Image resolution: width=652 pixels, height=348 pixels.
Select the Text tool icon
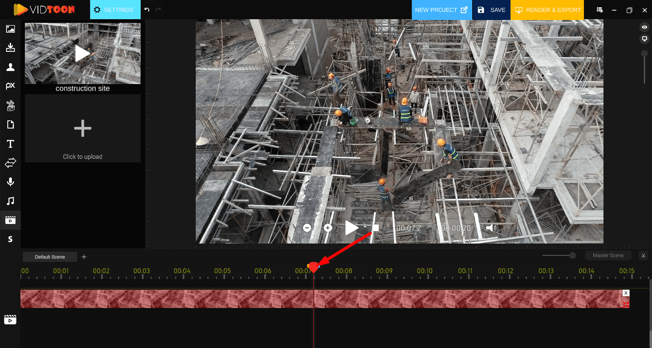click(10, 144)
